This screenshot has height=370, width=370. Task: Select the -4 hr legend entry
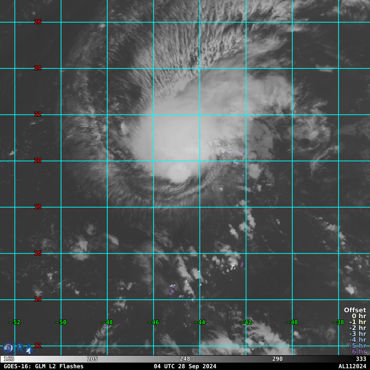pos(358,340)
